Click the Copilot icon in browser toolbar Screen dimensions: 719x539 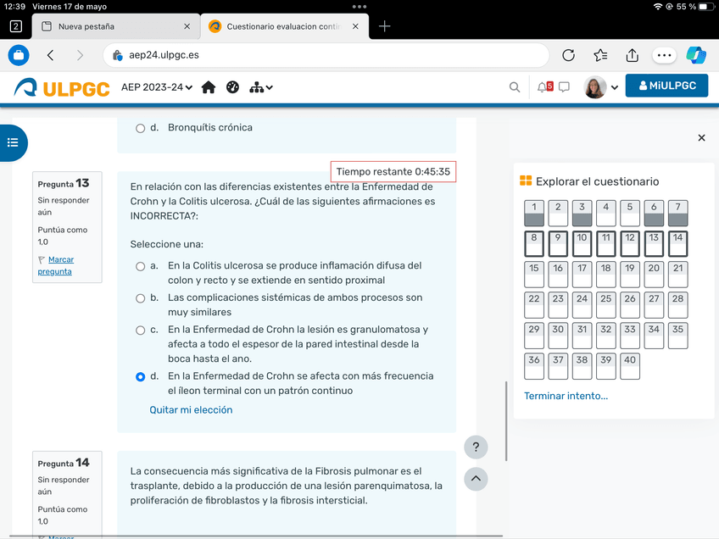pyautogui.click(x=696, y=55)
